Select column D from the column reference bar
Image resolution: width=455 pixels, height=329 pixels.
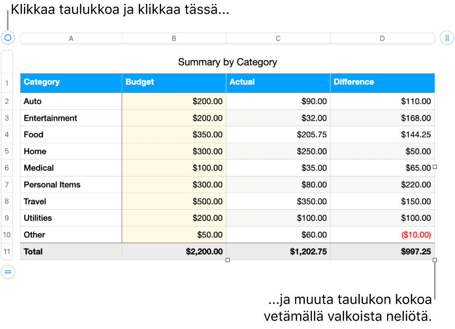tap(382, 38)
